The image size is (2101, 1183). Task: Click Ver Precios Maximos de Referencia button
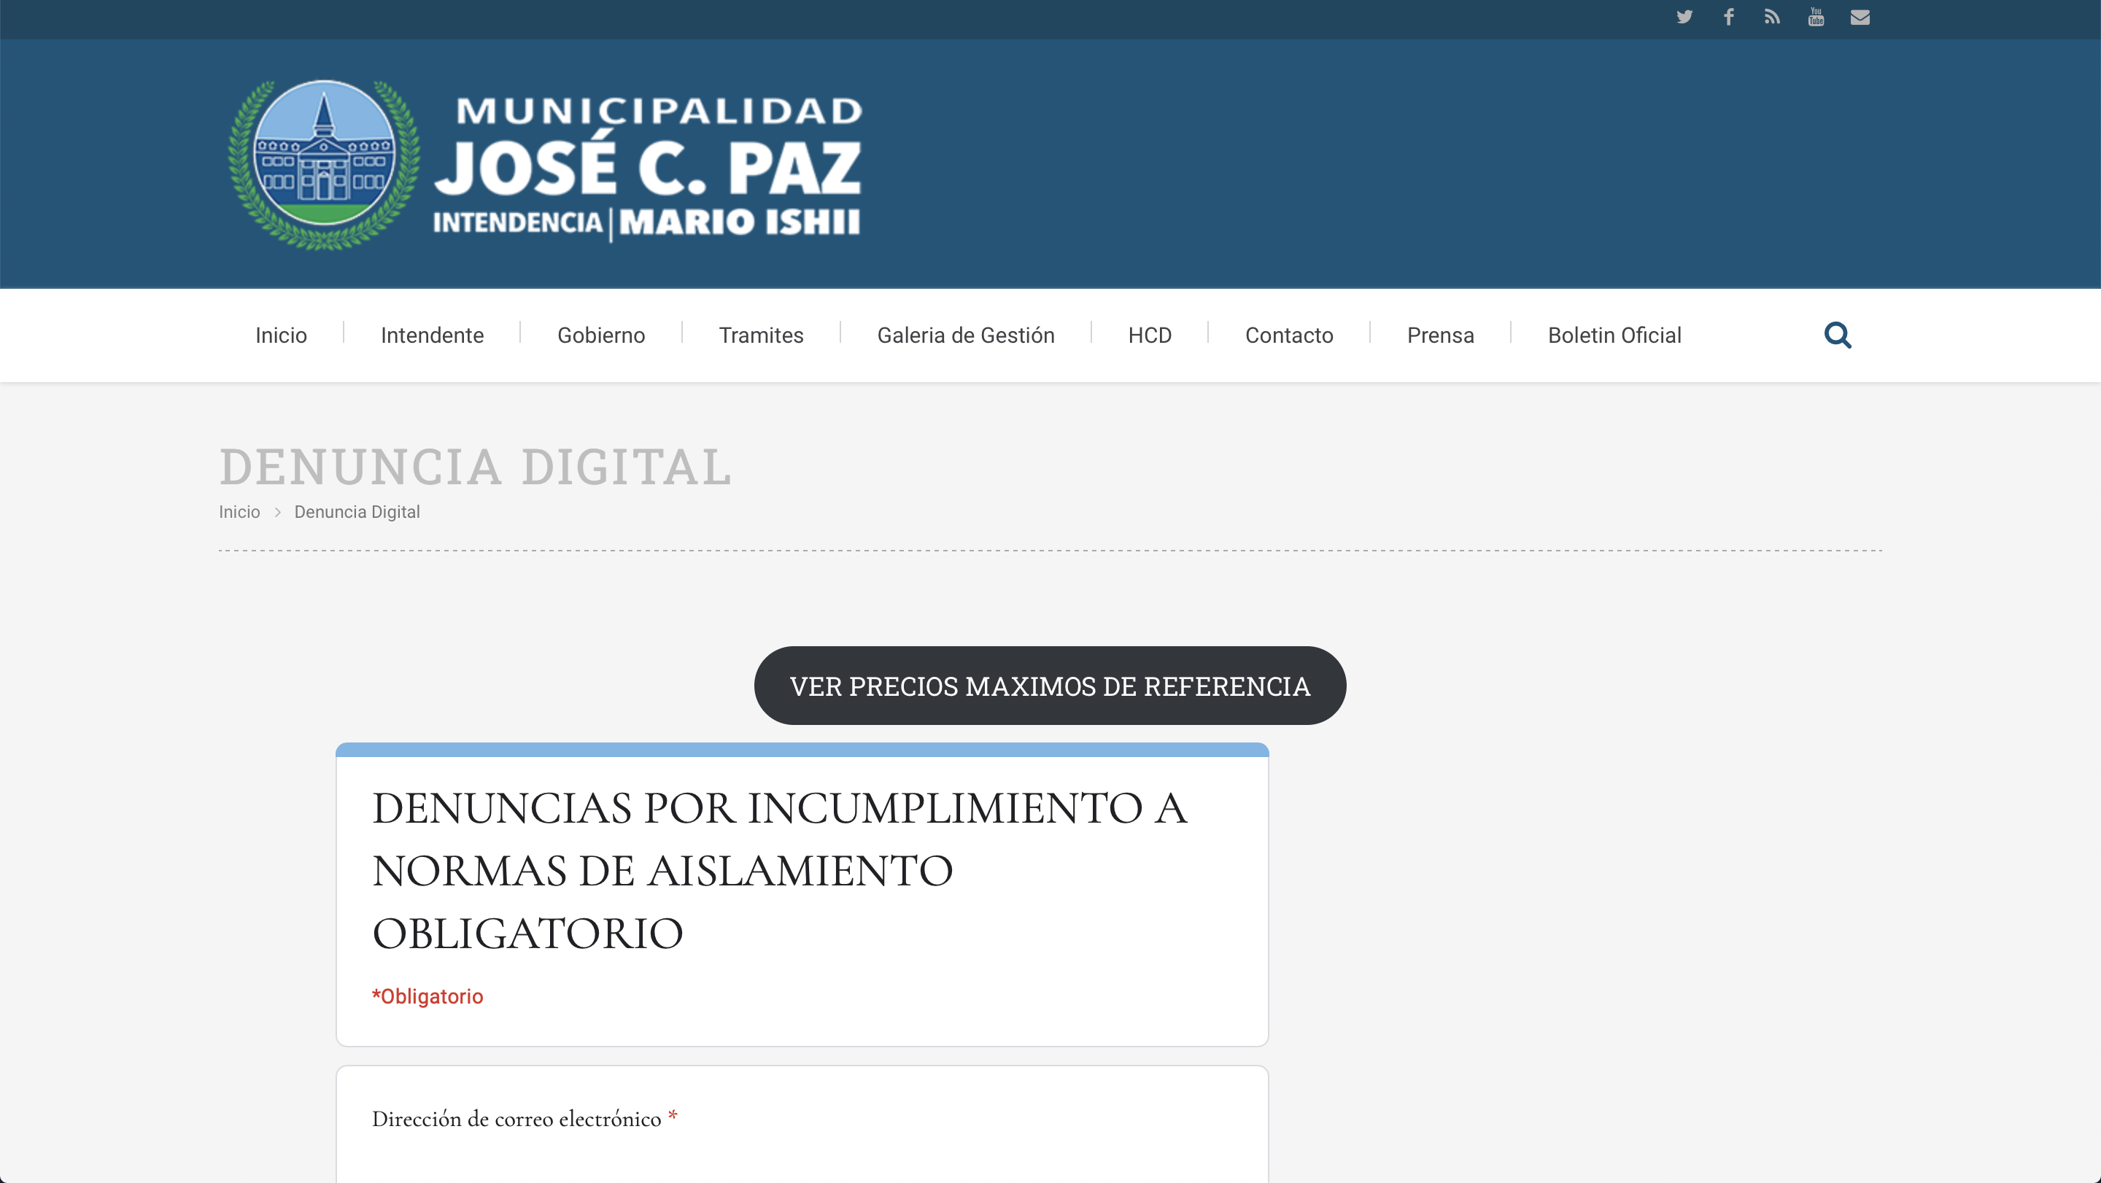(1050, 686)
